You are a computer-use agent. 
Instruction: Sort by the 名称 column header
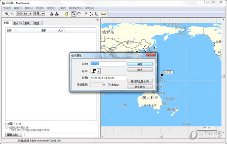(x=20, y=30)
